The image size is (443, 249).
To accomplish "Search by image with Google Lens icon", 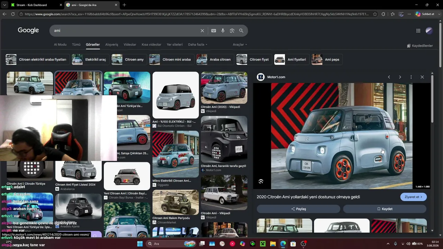I will (232, 30).
